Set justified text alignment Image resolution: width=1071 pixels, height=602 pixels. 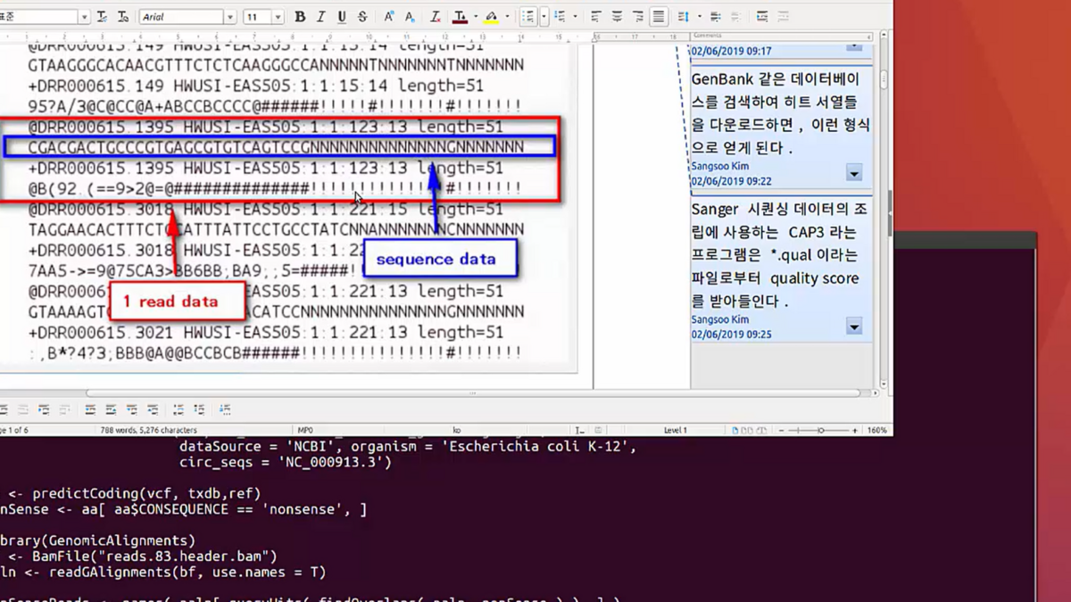(x=659, y=17)
